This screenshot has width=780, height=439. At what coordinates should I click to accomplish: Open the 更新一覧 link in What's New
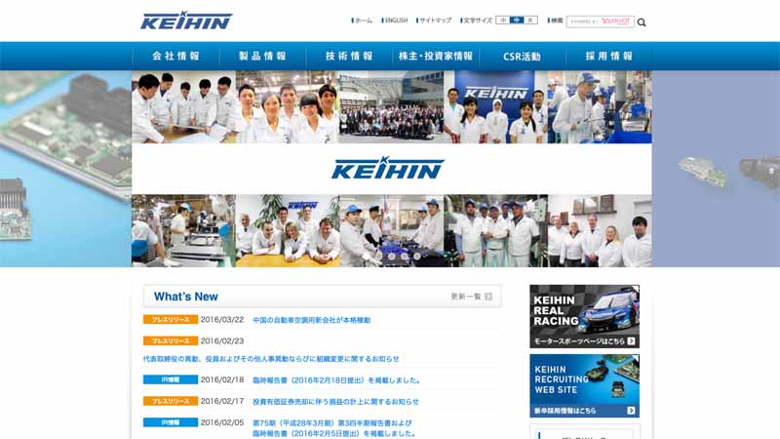point(466,297)
